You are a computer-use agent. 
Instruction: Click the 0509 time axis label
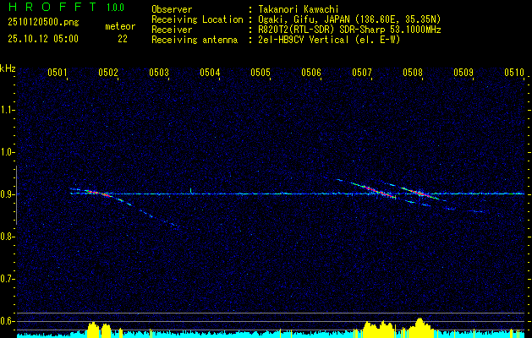[x=463, y=72]
